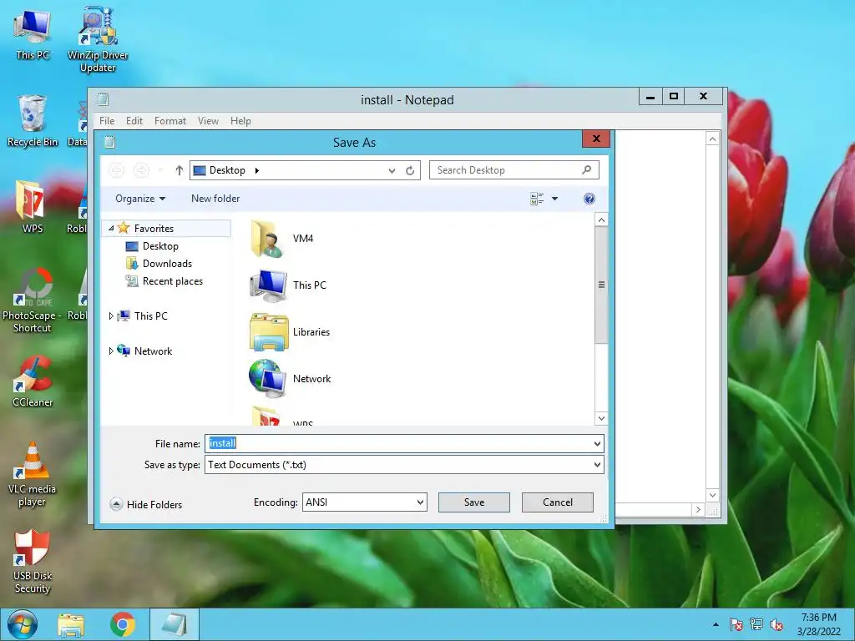Expand This PC tree node
This screenshot has width=855, height=641.
click(111, 316)
